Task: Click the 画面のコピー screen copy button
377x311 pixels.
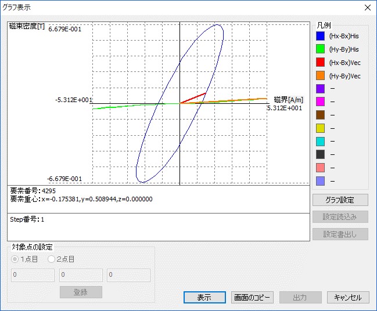Action: coord(252,298)
